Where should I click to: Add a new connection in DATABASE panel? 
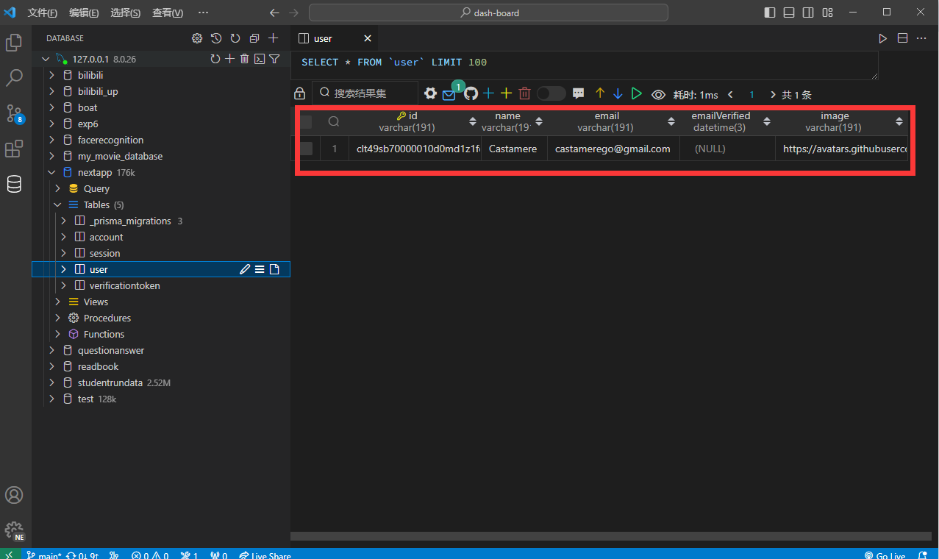click(x=274, y=38)
